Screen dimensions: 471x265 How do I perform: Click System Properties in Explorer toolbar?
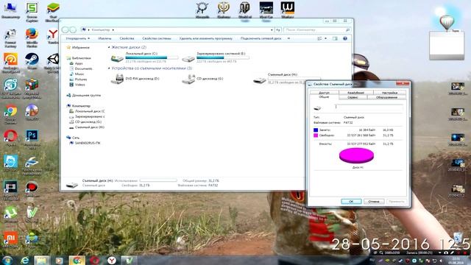pyautogui.click(x=157, y=38)
